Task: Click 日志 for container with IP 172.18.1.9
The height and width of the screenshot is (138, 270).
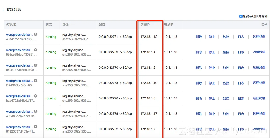Action: (241, 68)
